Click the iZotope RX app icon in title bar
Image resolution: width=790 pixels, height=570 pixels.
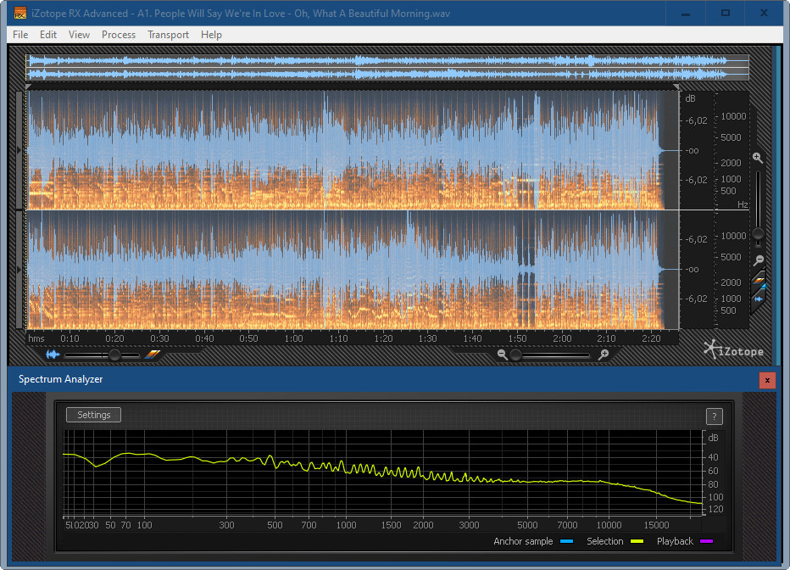click(x=20, y=13)
